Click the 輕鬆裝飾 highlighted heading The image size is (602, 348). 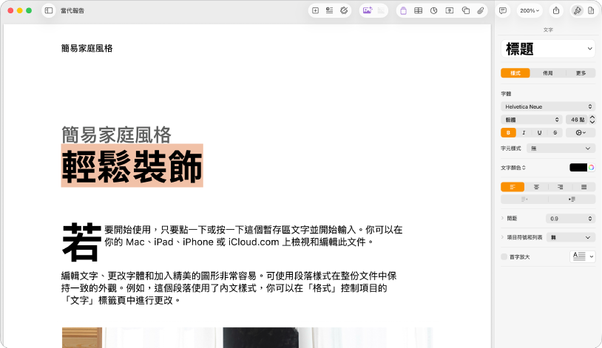(x=132, y=166)
